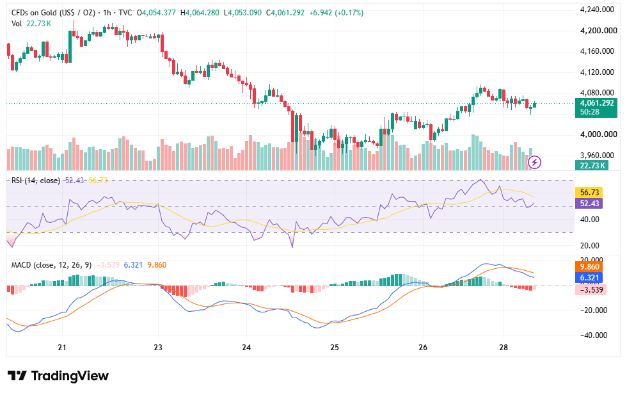Click the high price H4,064.280
Viewport: 627px width, 395px height.
[x=200, y=13]
